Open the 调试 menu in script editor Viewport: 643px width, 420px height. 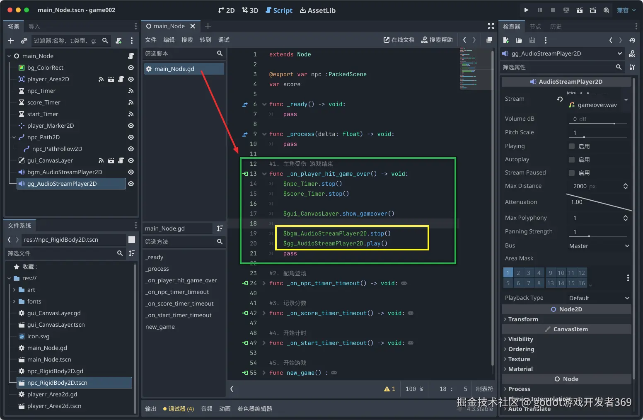[x=224, y=40]
